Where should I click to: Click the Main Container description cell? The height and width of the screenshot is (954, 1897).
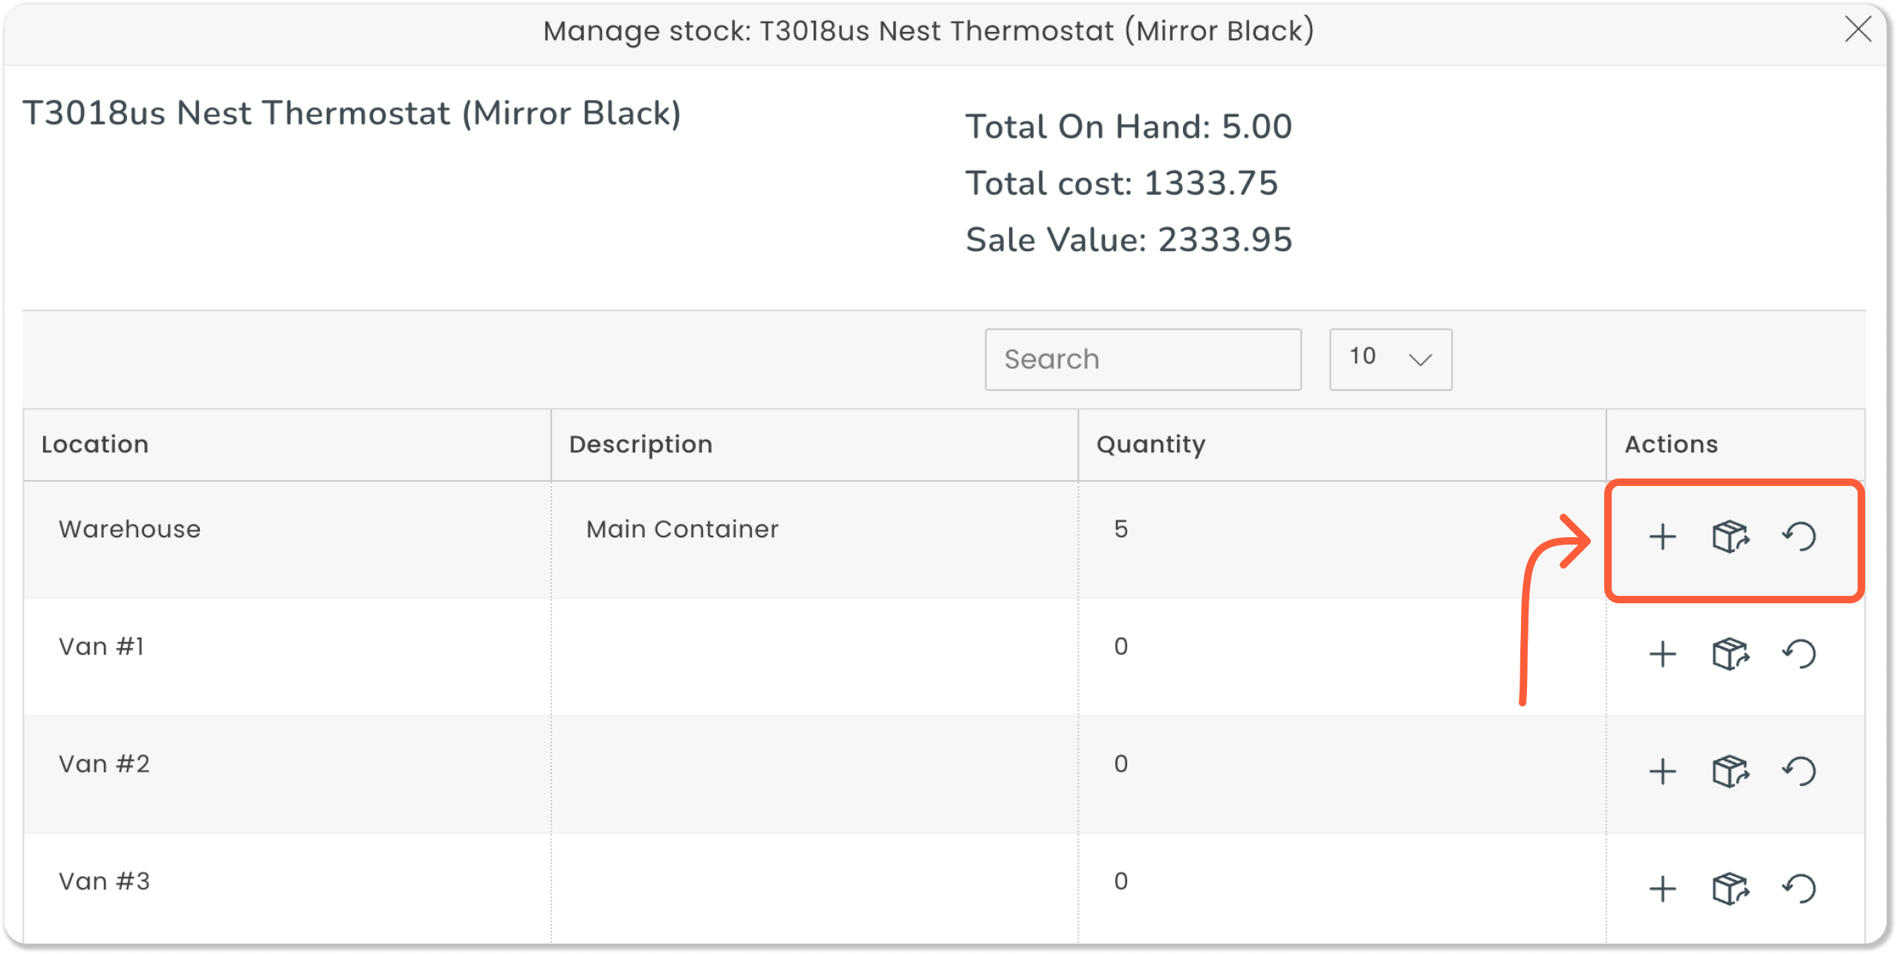pos(681,529)
